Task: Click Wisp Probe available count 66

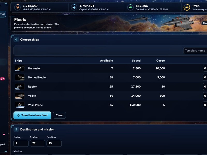Action: tap(111, 105)
